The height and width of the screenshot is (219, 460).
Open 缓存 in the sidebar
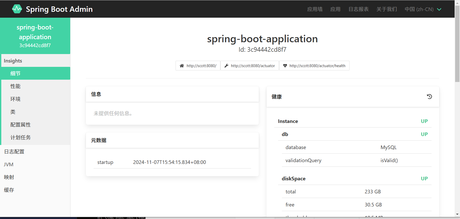click(x=35, y=190)
